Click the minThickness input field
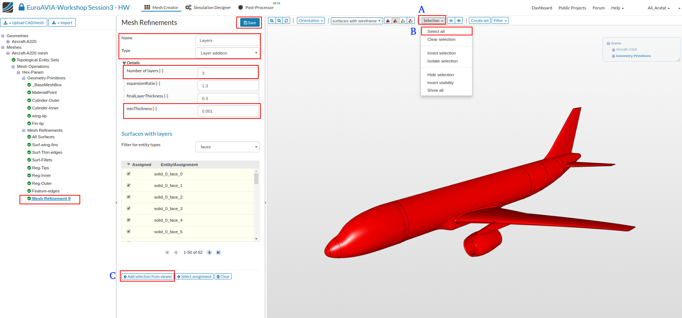The height and width of the screenshot is (318, 682). 228,111
